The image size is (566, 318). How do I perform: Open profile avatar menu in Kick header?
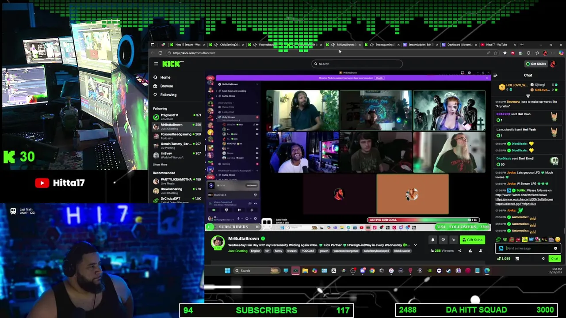(553, 64)
